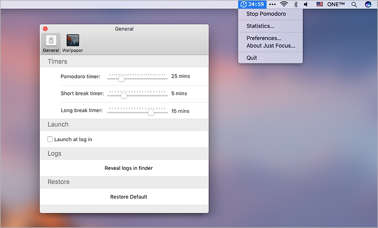
Task: Open Spotlight search magnifier
Action: click(x=354, y=4)
